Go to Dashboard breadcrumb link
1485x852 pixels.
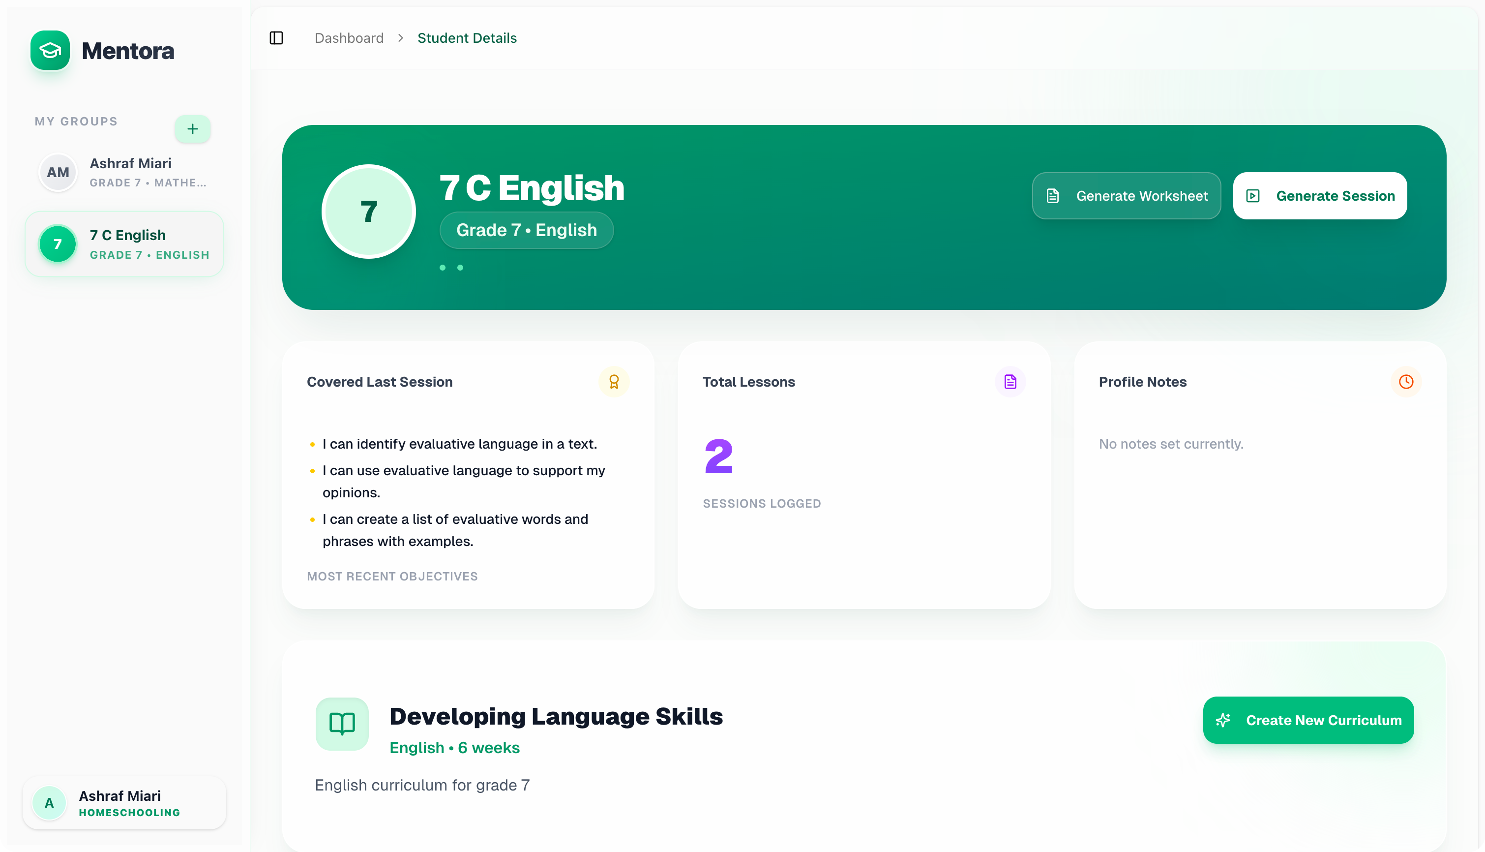[349, 38]
